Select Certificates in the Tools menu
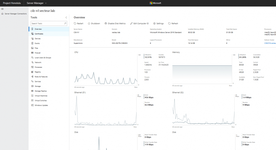Image resolution: width=276 pixels, height=150 pixels. (x=39, y=34)
